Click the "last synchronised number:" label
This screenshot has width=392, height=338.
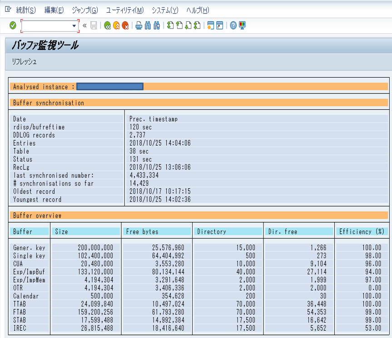pyautogui.click(x=54, y=176)
